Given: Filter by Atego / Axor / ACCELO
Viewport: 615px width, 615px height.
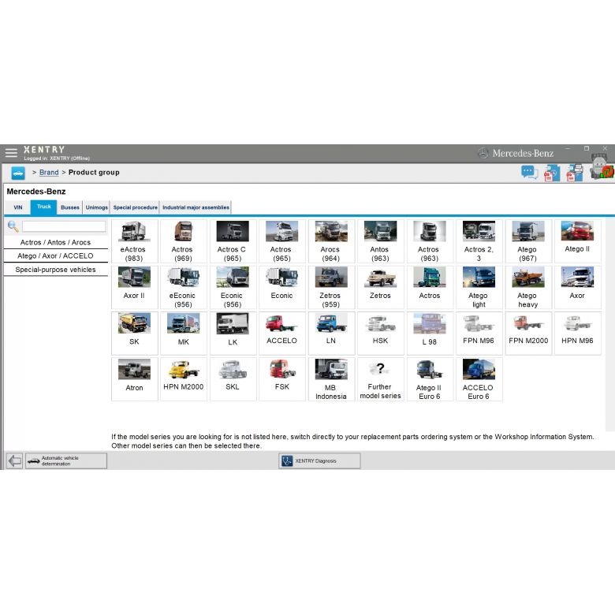Looking at the screenshot, I should [56, 255].
